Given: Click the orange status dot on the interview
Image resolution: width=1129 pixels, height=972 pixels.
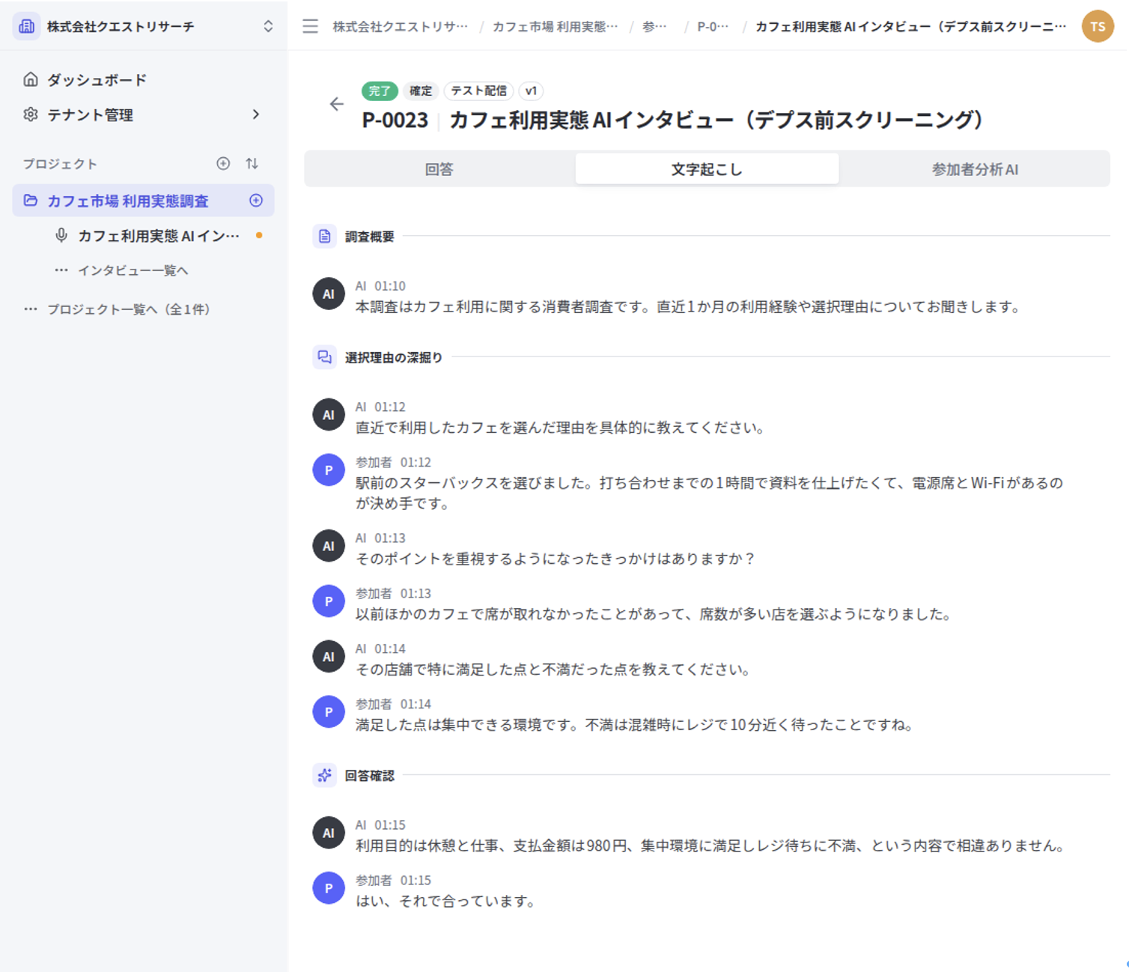Looking at the screenshot, I should (x=259, y=235).
